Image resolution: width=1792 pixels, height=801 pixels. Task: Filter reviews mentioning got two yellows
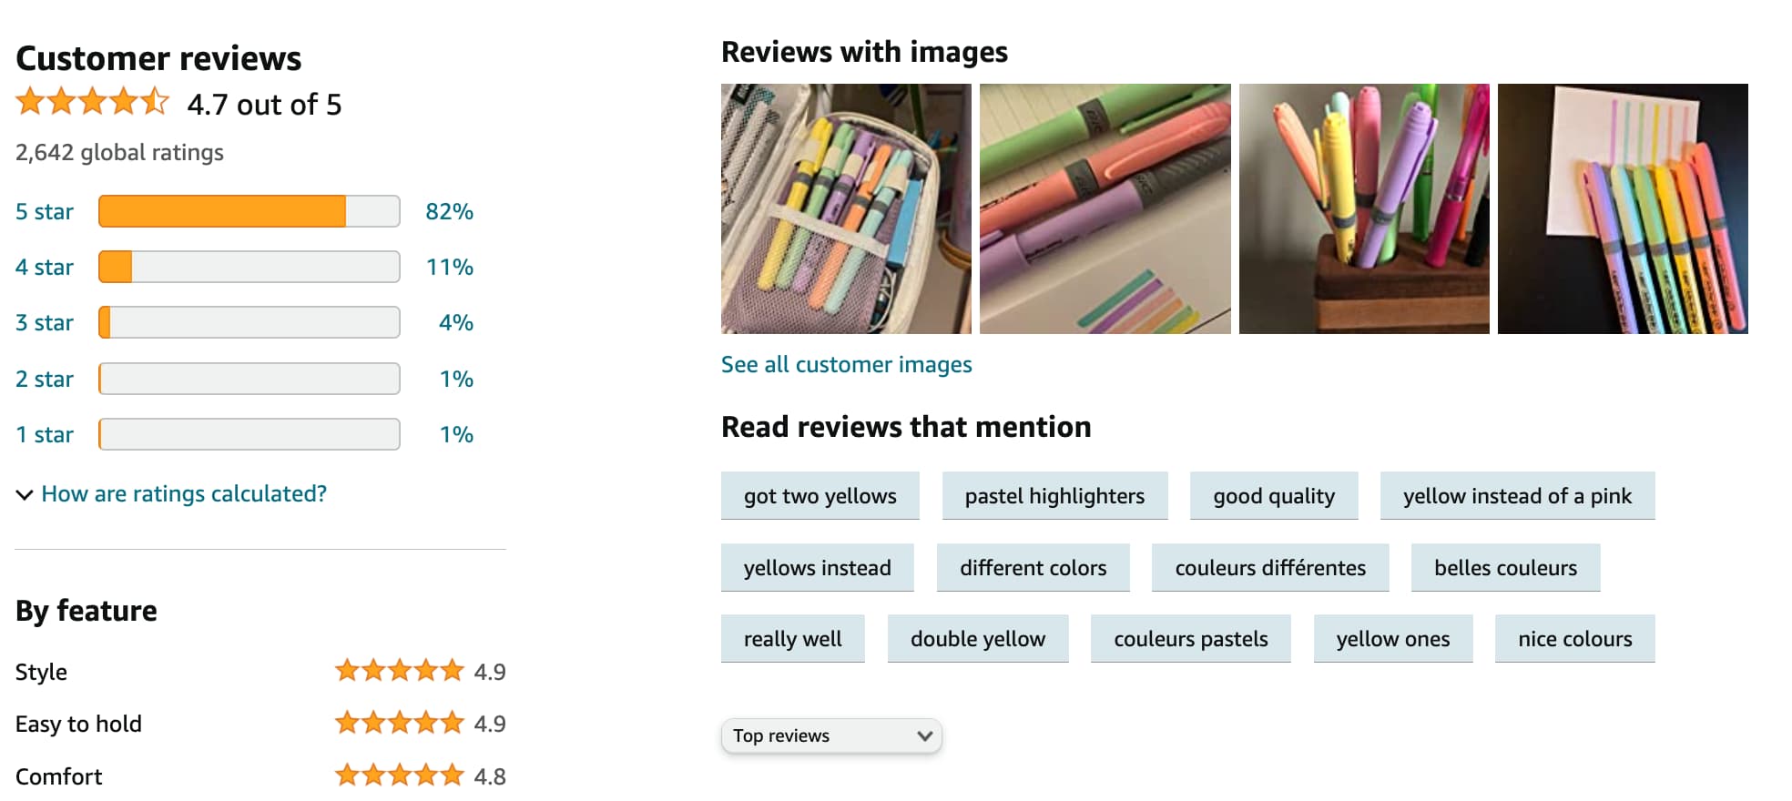820,496
